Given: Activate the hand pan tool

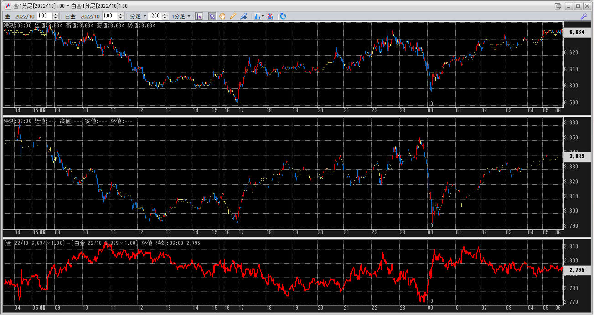Looking at the screenshot, I should click(222, 16).
